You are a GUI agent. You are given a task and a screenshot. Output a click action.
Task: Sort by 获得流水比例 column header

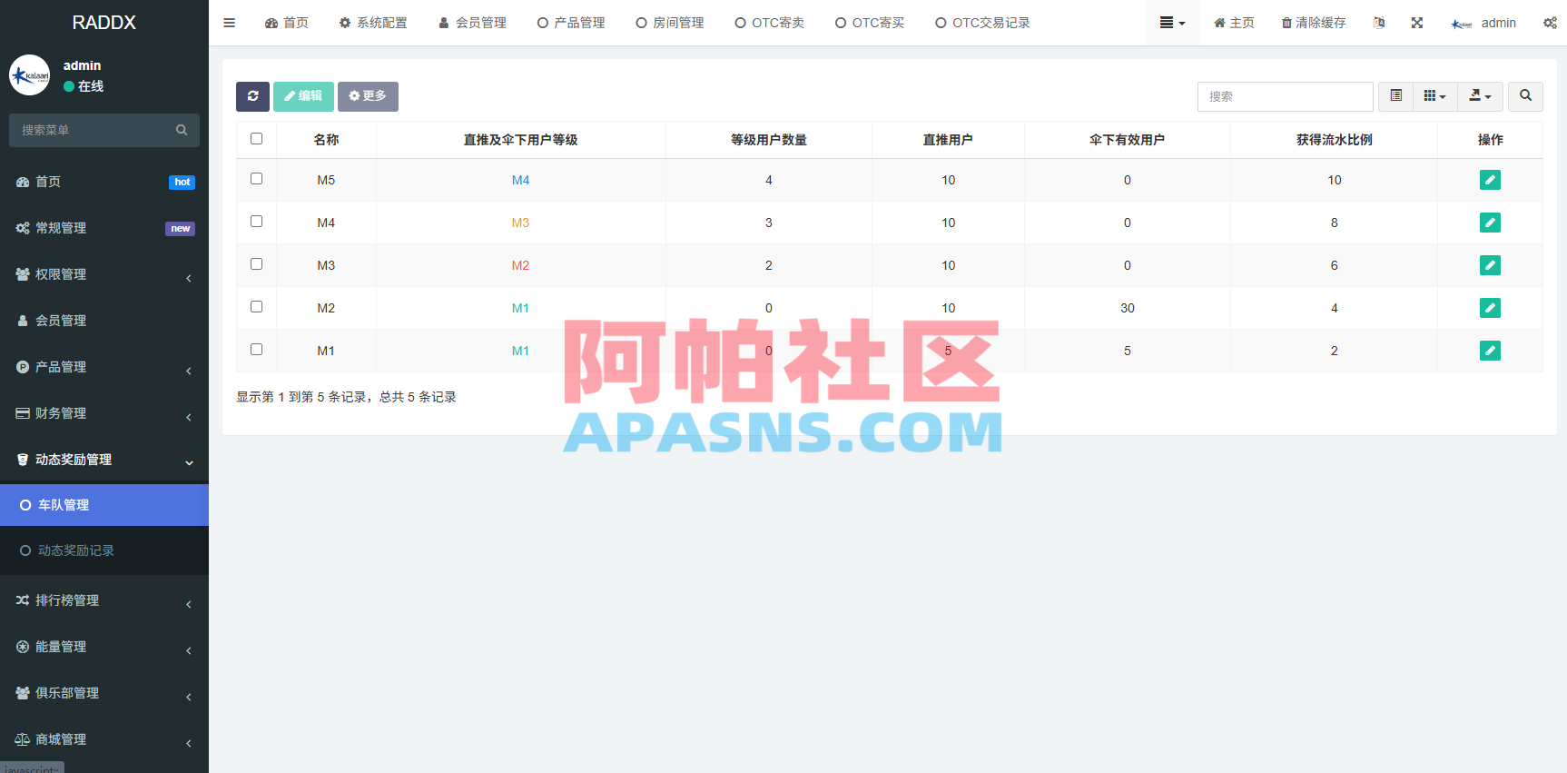coord(1334,140)
